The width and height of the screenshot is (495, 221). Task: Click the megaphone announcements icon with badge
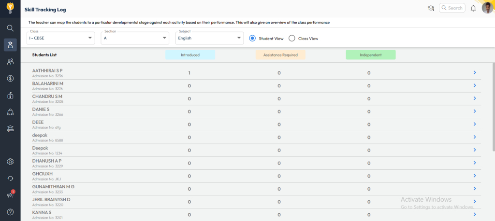tap(10, 195)
